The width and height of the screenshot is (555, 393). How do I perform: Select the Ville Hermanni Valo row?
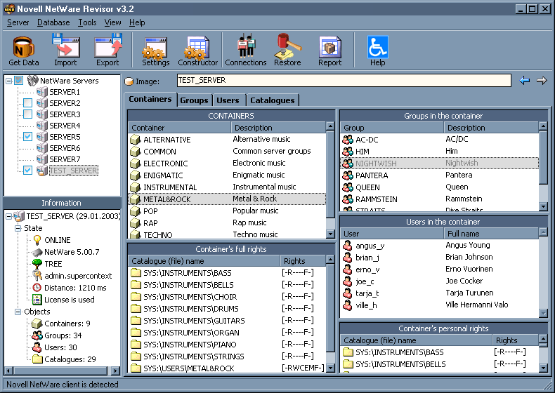coord(440,305)
